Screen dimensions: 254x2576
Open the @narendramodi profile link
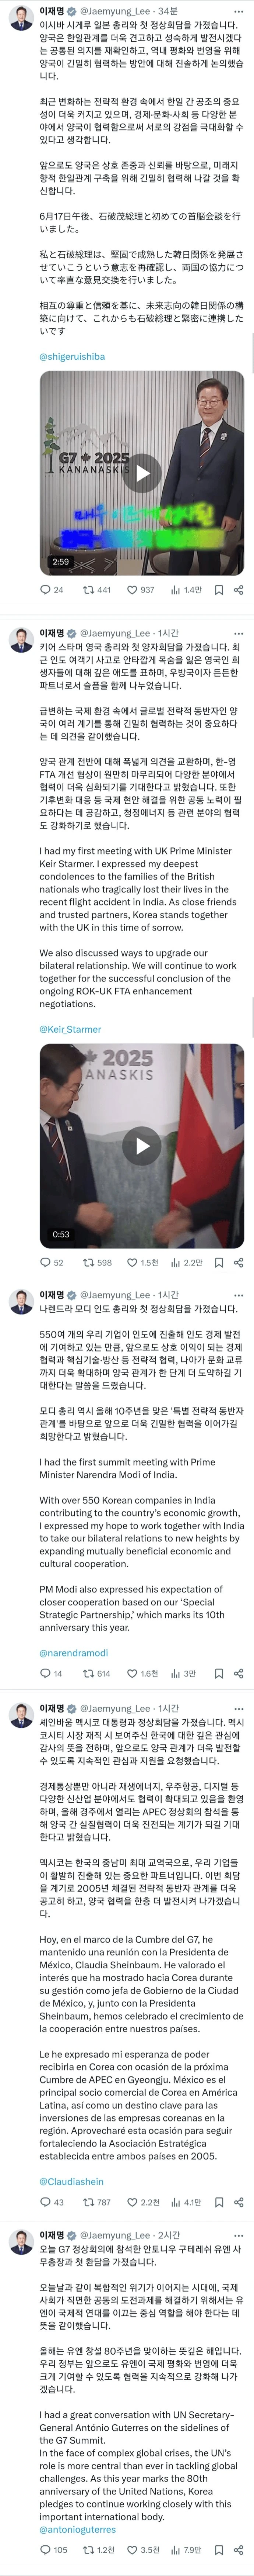point(74,1653)
